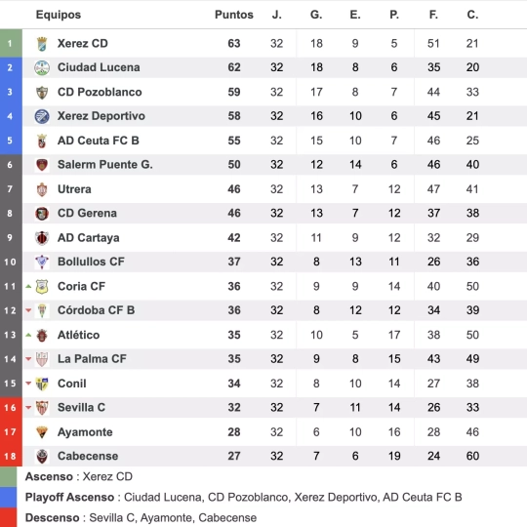Select the Equipos column header
527x527 pixels.
59,15
